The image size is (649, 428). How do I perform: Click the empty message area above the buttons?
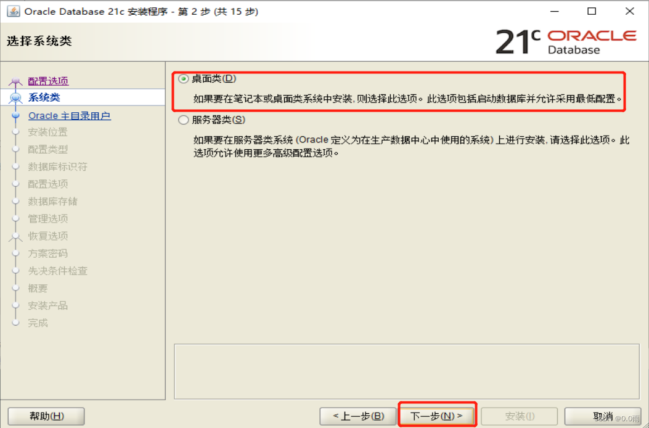(x=407, y=372)
